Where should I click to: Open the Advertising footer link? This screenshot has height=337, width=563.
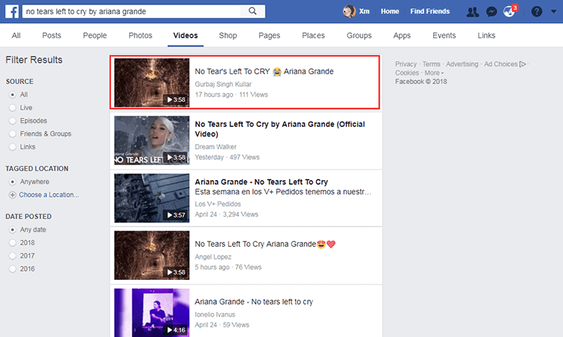(462, 65)
